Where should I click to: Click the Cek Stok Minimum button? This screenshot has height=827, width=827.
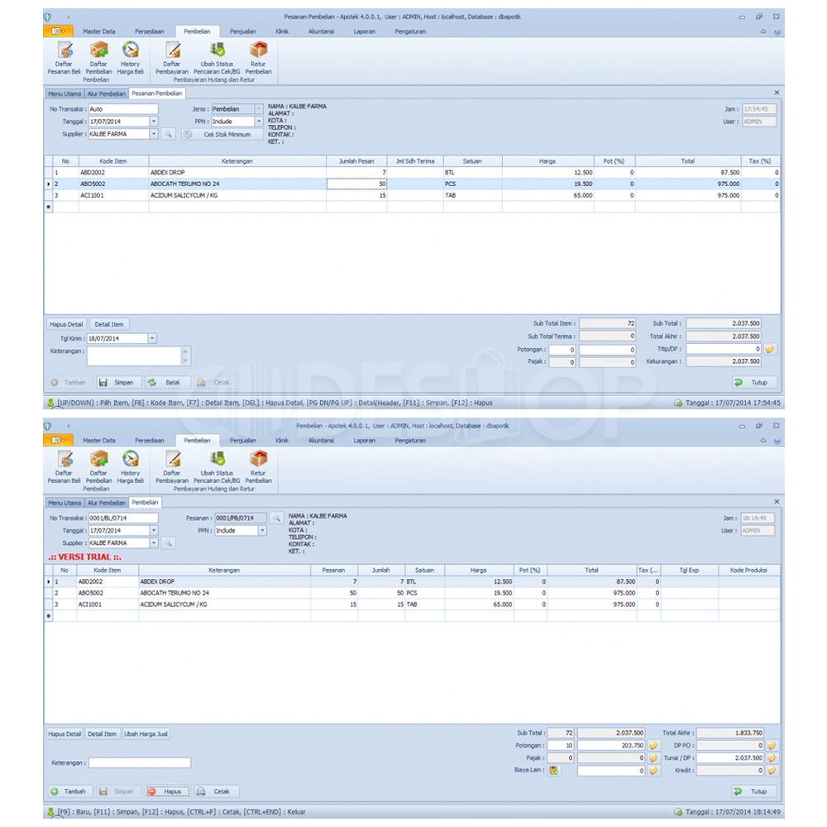[x=222, y=134]
